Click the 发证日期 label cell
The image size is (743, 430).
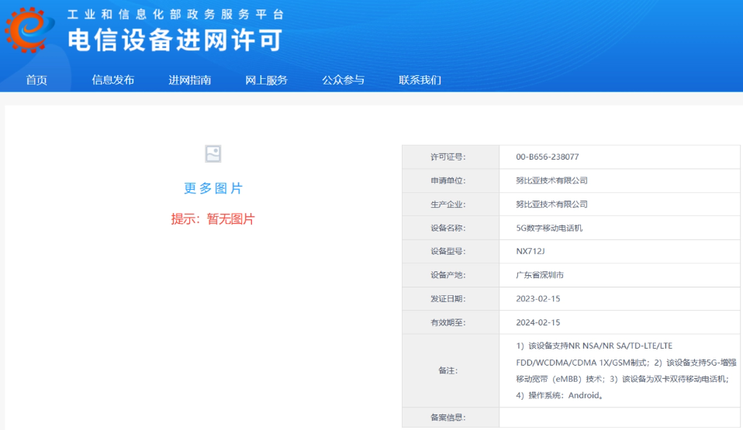[x=451, y=299]
